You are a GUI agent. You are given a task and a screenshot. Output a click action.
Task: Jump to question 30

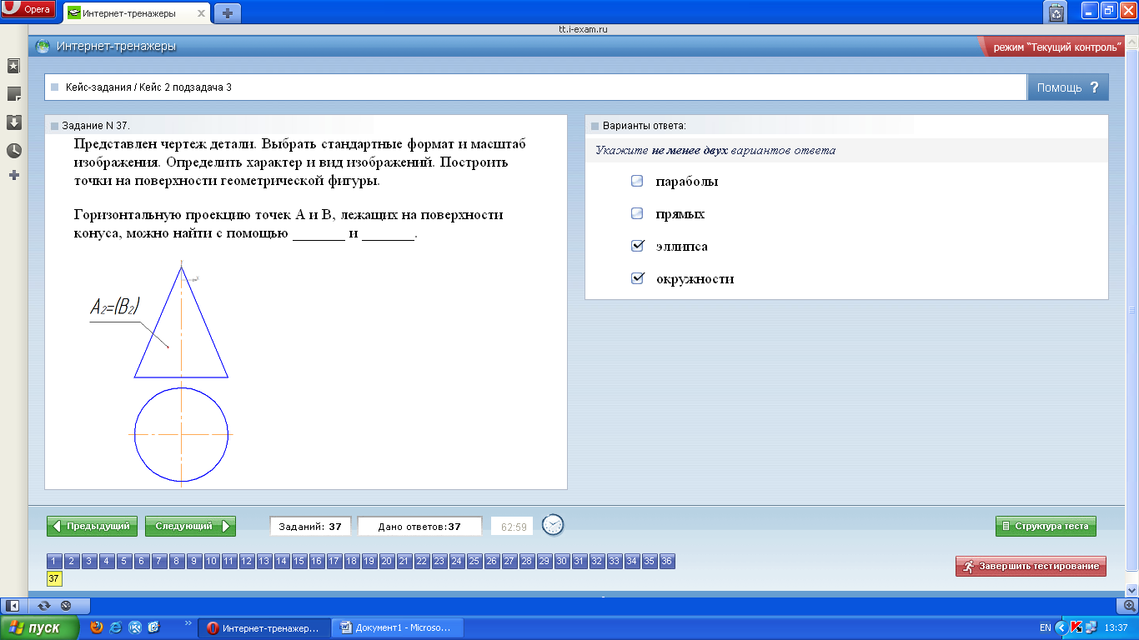point(562,562)
